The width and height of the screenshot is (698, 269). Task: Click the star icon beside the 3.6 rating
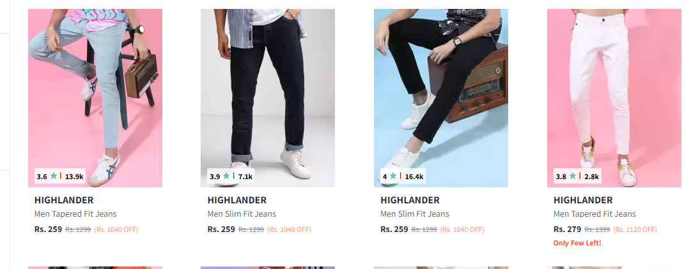click(x=54, y=176)
